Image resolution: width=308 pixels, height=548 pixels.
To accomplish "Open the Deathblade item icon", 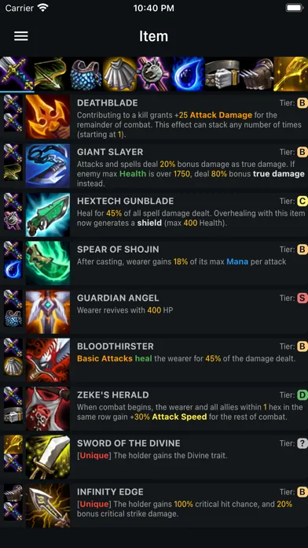I will click(x=48, y=117).
